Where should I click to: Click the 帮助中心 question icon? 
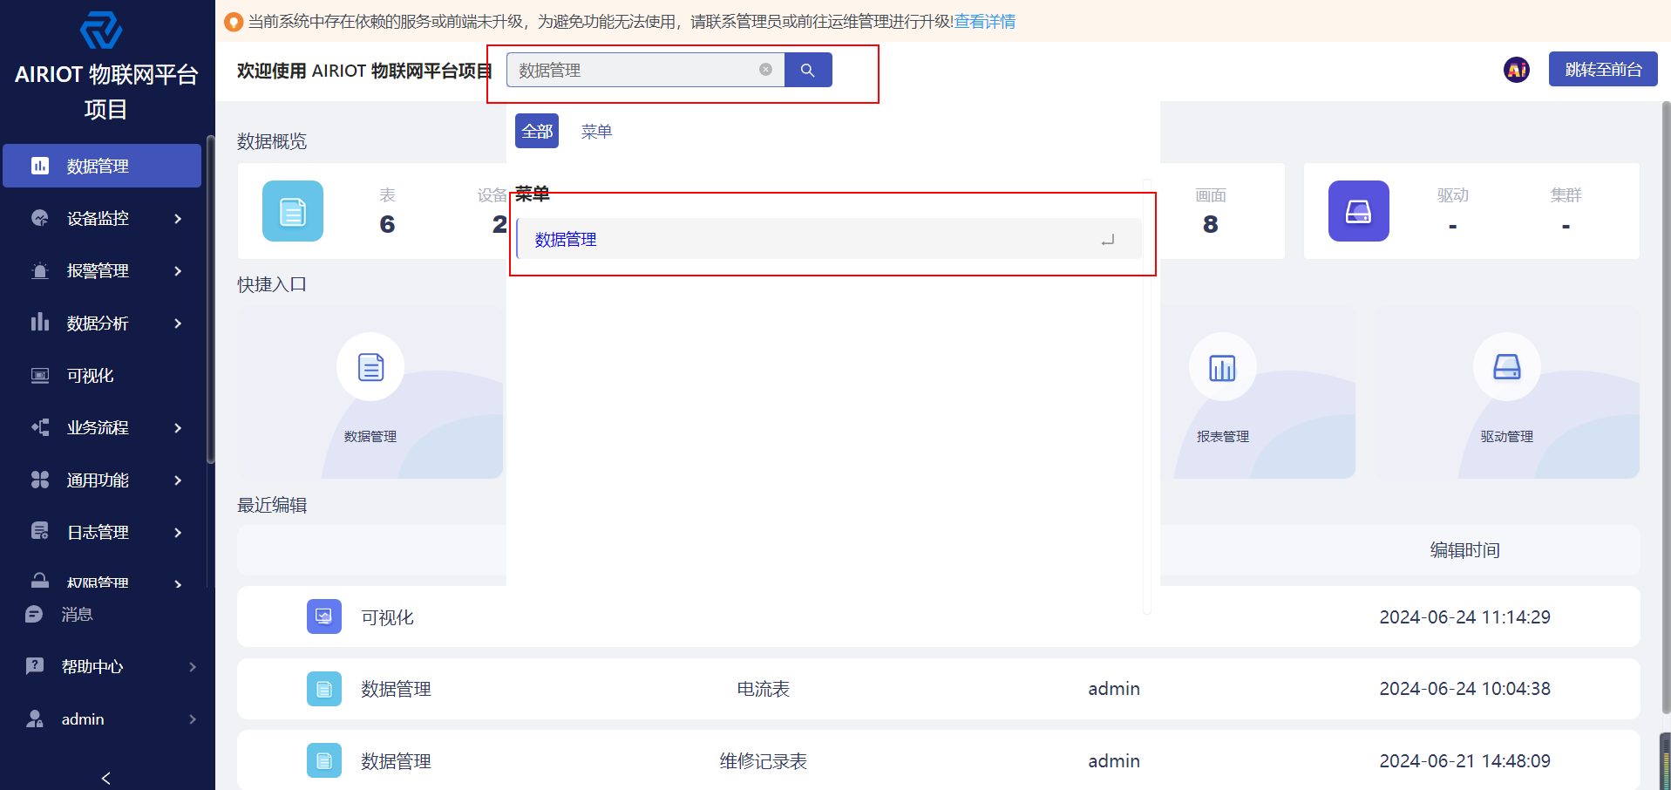point(34,666)
